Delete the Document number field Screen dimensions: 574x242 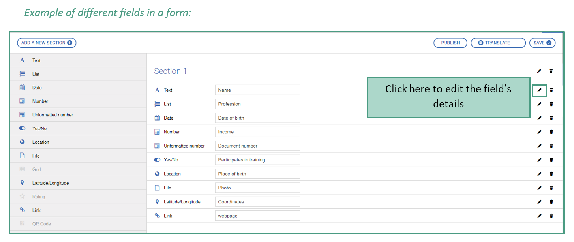point(551,146)
